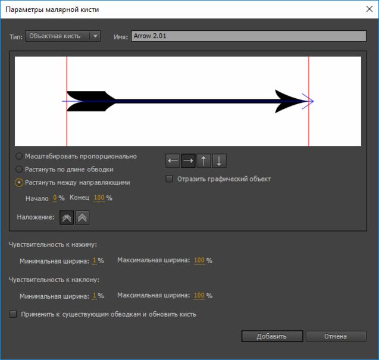Click the Имя field with Arrow 2.01
This screenshot has width=379, height=360.
(249, 36)
